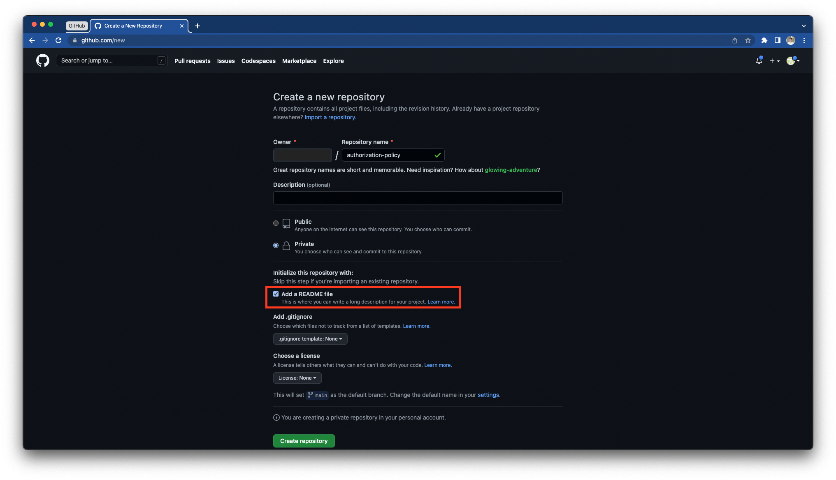Click the Create repository button
This screenshot has width=836, height=480.
[304, 441]
